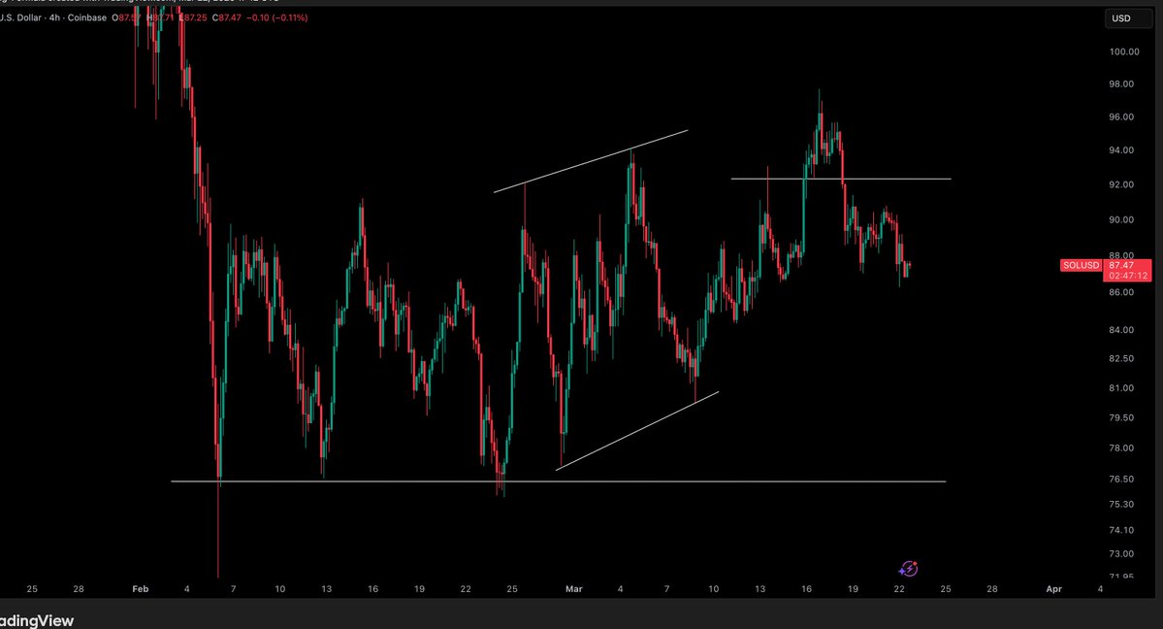This screenshot has height=629, width=1163.
Task: Click the Apr label on time axis
Action: point(1053,589)
